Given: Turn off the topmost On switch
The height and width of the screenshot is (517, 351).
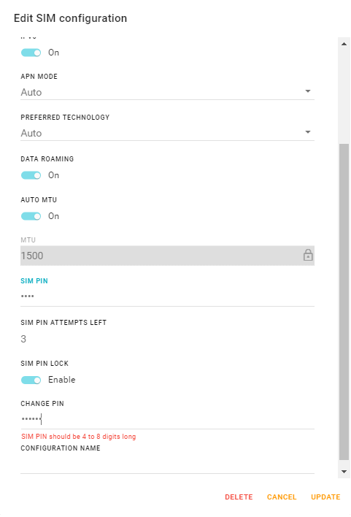Looking at the screenshot, I should [x=31, y=53].
